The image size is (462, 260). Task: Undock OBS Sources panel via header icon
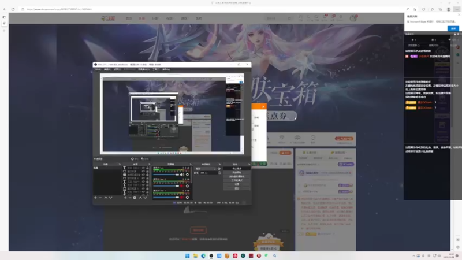pyautogui.click(x=149, y=164)
